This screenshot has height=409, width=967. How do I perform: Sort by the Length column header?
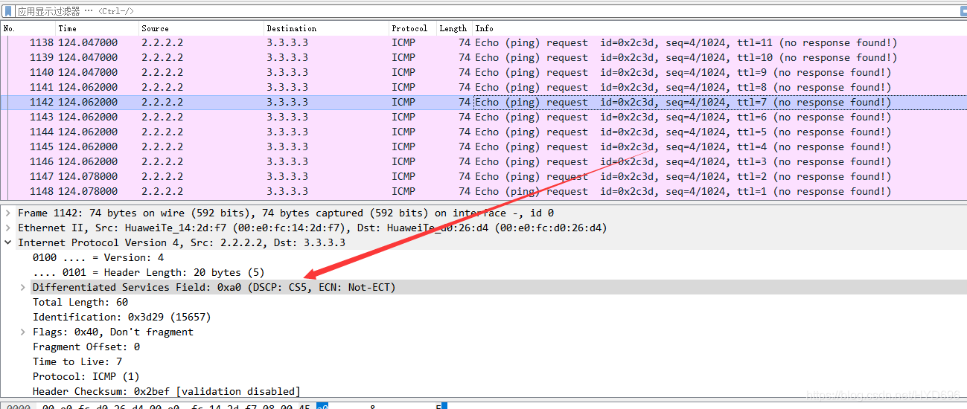[x=454, y=28]
